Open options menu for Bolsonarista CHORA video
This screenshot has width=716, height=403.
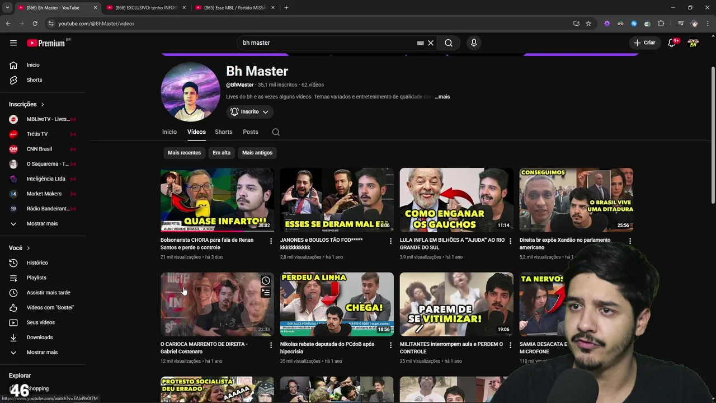[x=271, y=241]
